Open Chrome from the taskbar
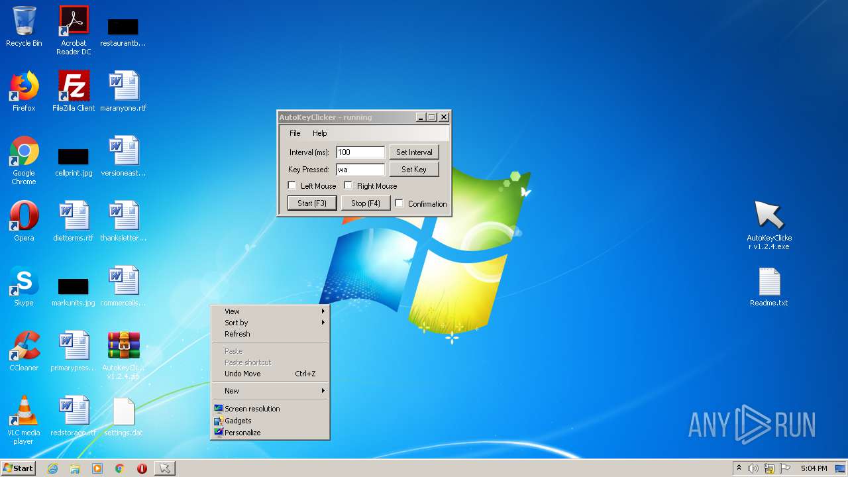This screenshot has width=848, height=477. [120, 468]
